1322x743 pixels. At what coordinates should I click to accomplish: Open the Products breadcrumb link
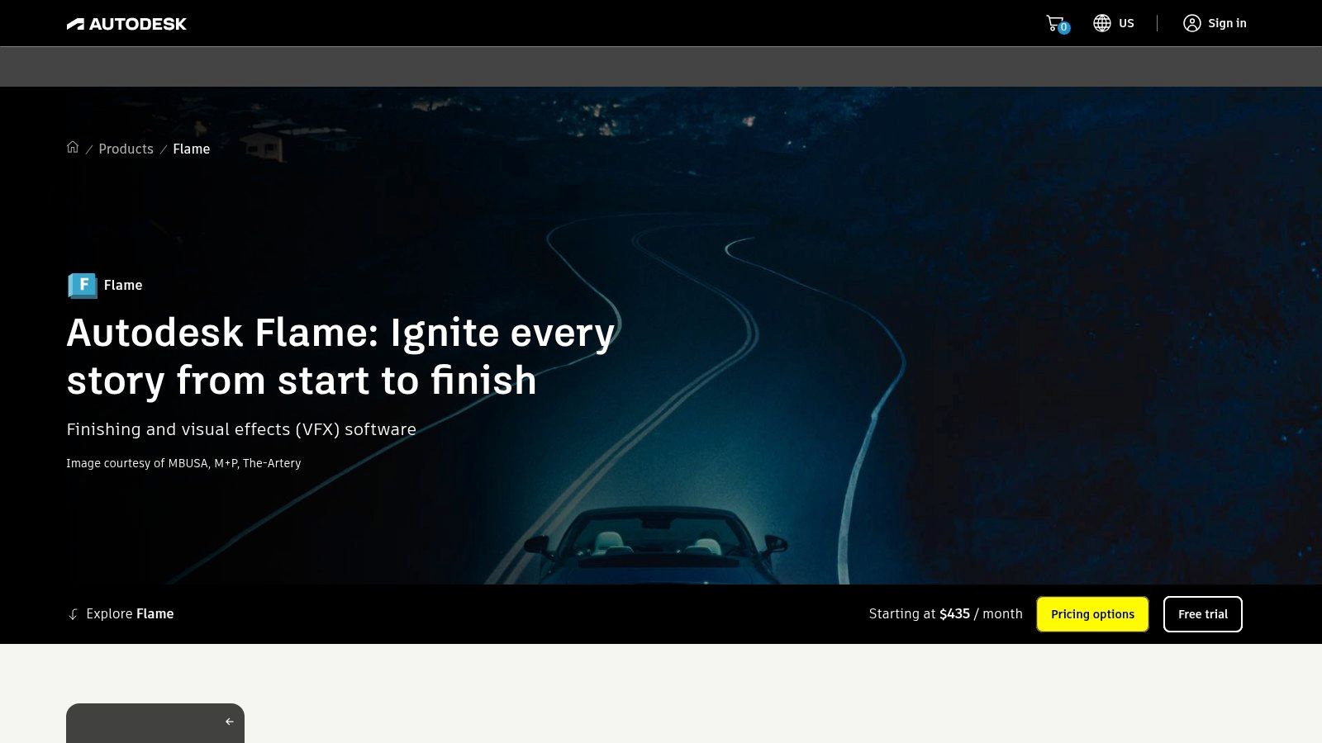(126, 149)
